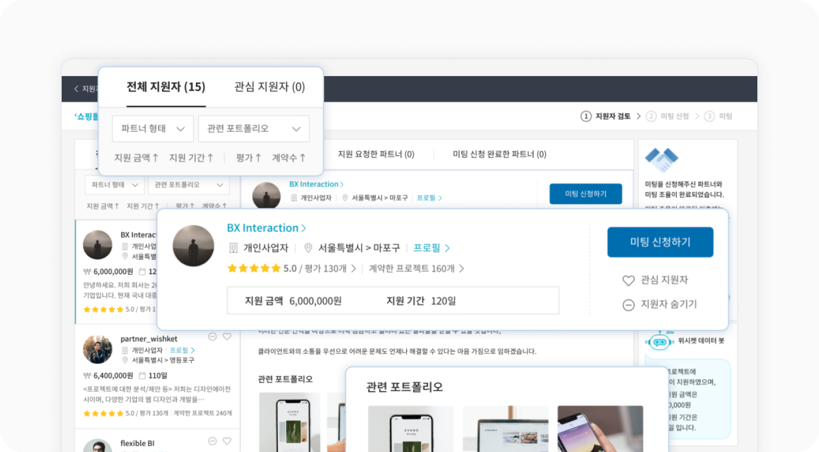The width and height of the screenshot is (819, 452).
Task: Open 파트너 형태 dropdown in enlarged popup
Action: (153, 128)
